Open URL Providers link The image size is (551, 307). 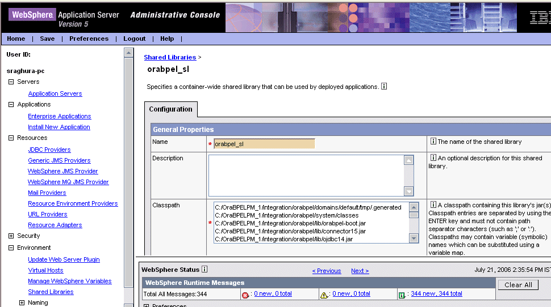[x=48, y=214]
